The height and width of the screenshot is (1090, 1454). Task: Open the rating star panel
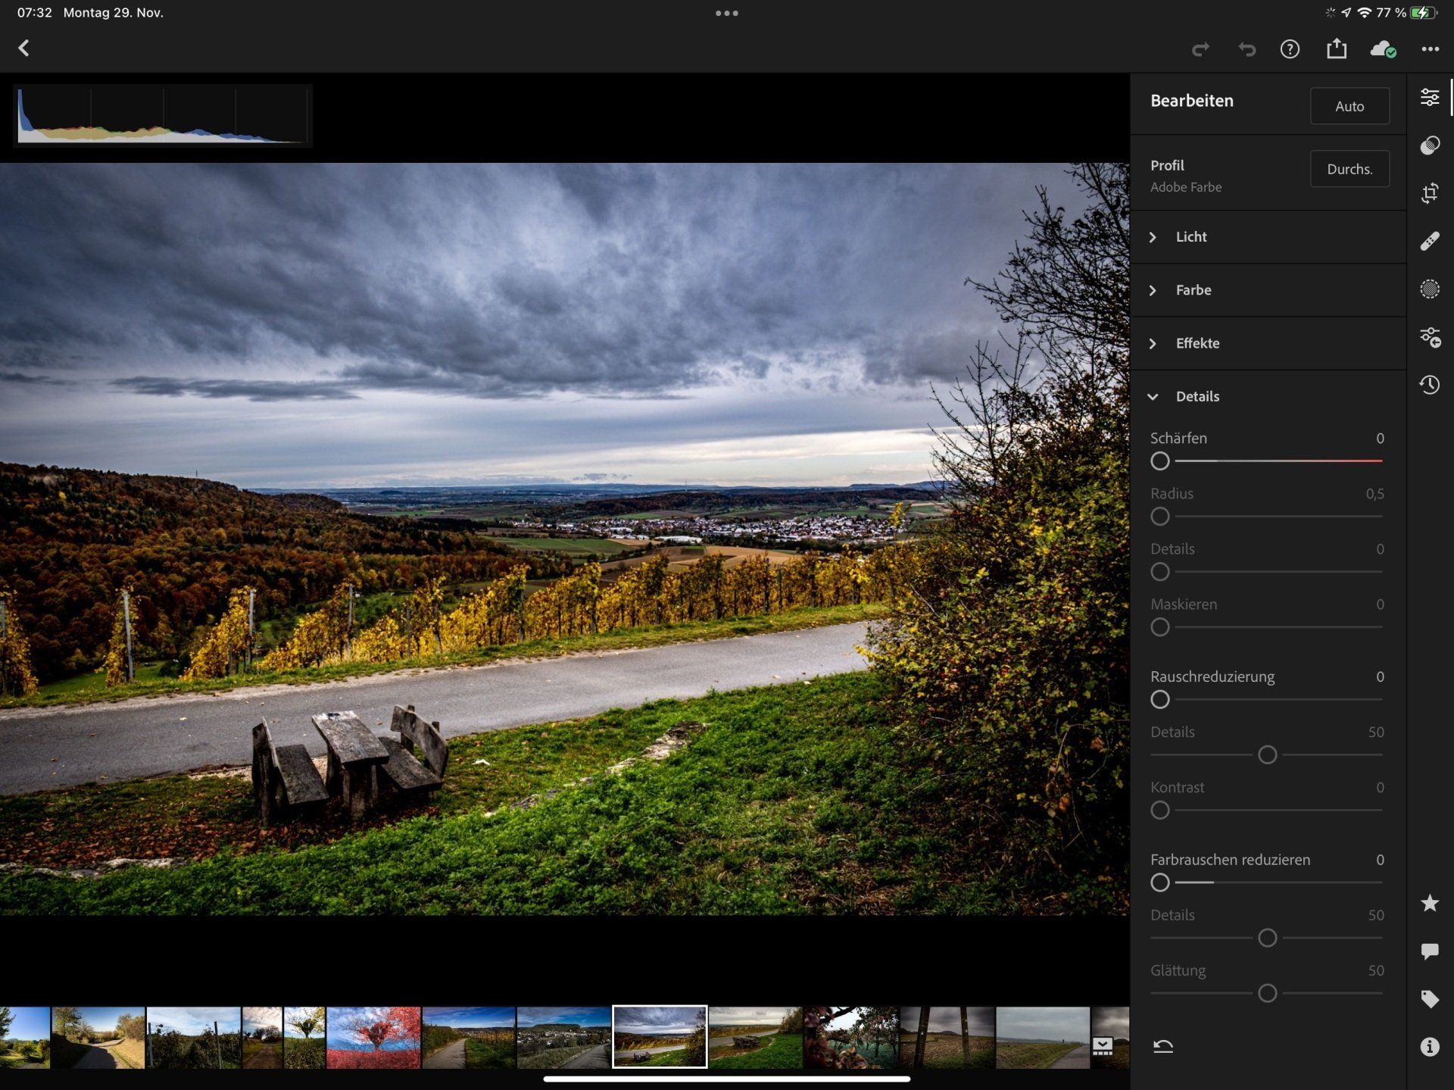tap(1429, 903)
